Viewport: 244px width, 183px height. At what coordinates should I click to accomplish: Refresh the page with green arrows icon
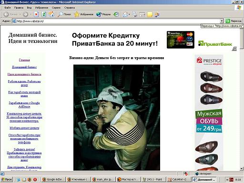pyautogui.click(x=44, y=14)
